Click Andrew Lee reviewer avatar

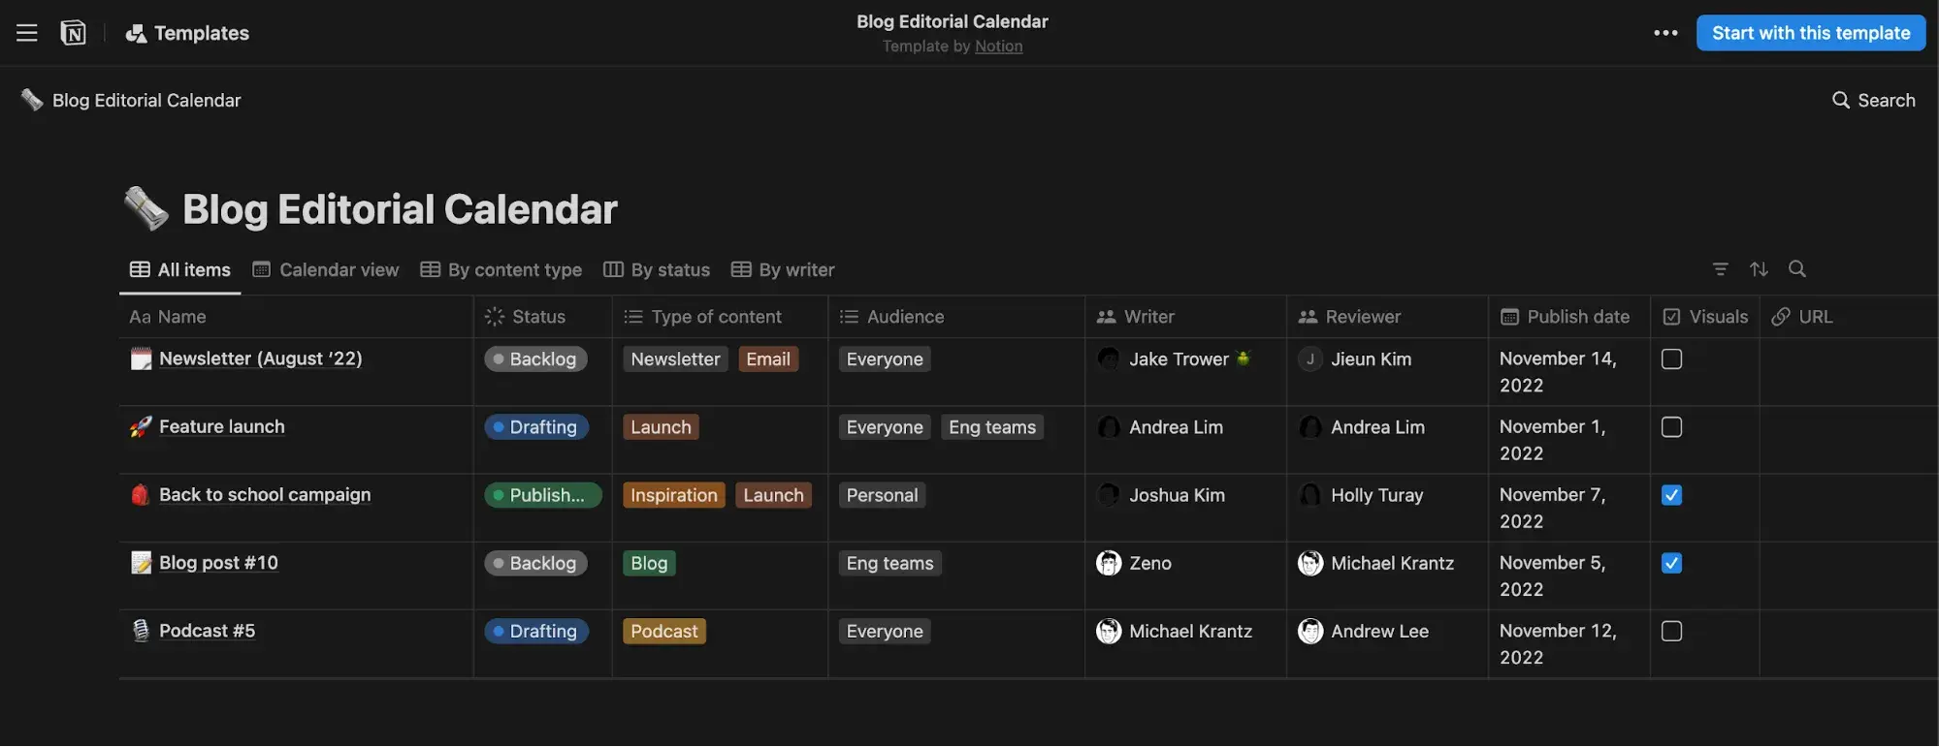(x=1309, y=631)
